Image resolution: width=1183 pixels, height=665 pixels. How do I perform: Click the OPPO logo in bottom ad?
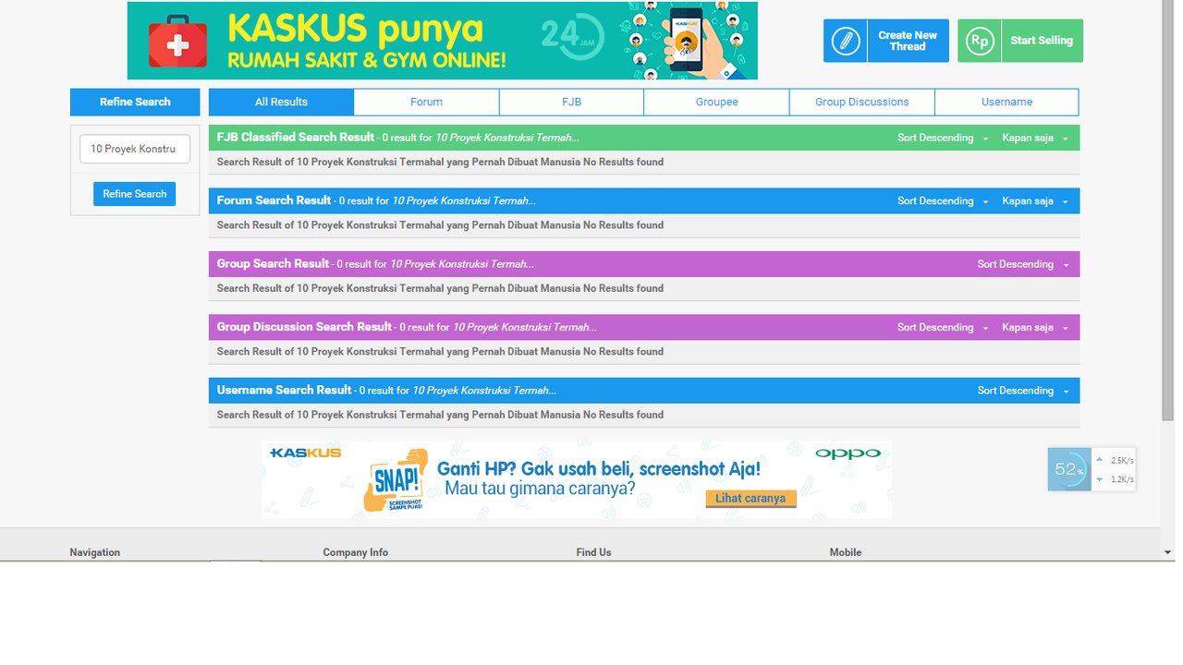click(x=848, y=453)
